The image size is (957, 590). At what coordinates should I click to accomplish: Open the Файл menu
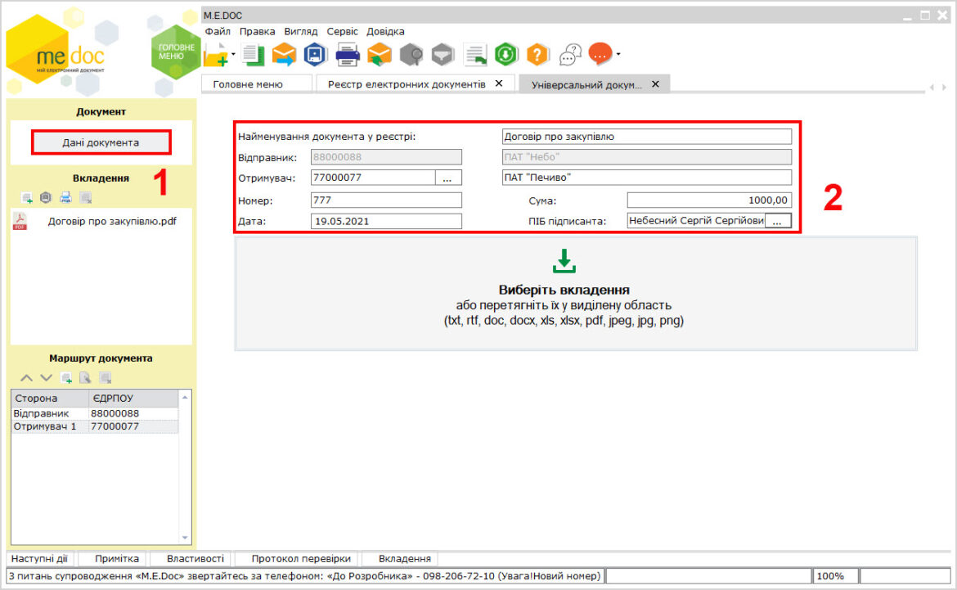[218, 31]
